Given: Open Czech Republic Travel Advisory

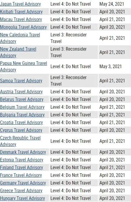Looking at the screenshot, I should pyautogui.click(x=20, y=141).
